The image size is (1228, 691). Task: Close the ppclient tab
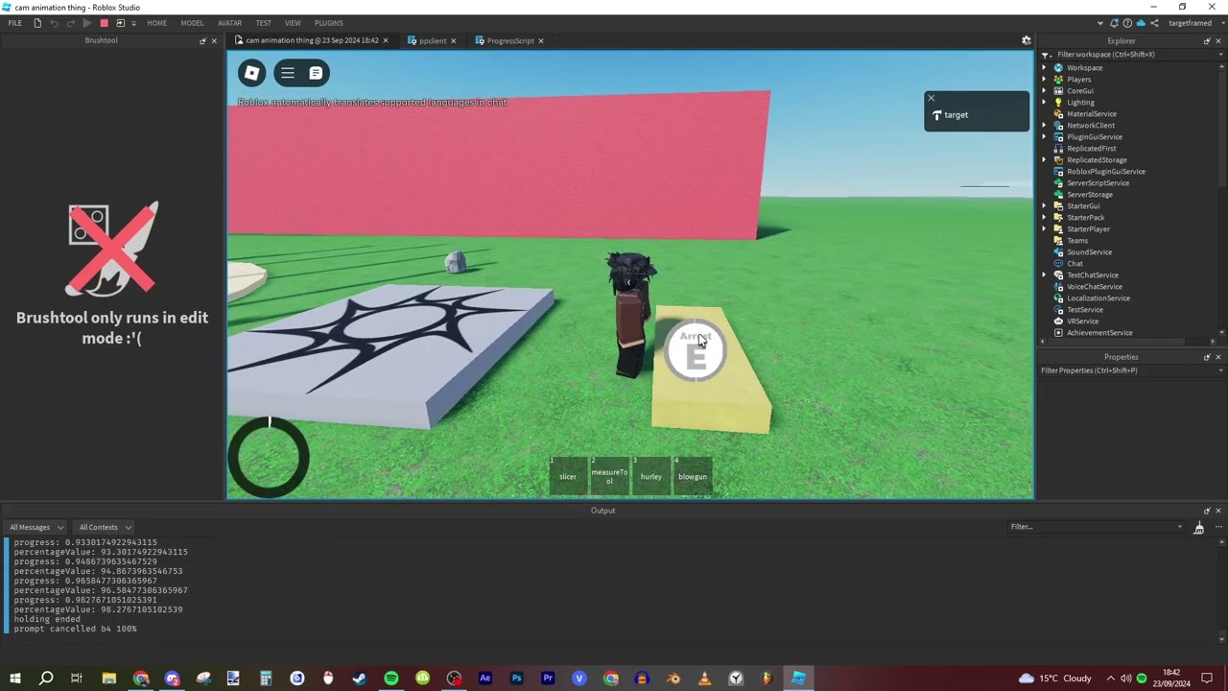[x=453, y=40]
